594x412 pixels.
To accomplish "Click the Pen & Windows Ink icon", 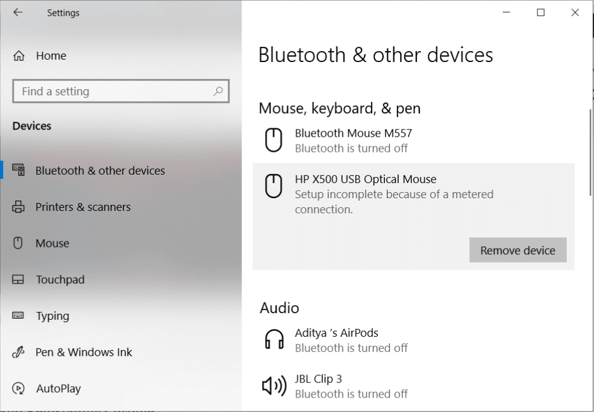I will click(x=19, y=352).
